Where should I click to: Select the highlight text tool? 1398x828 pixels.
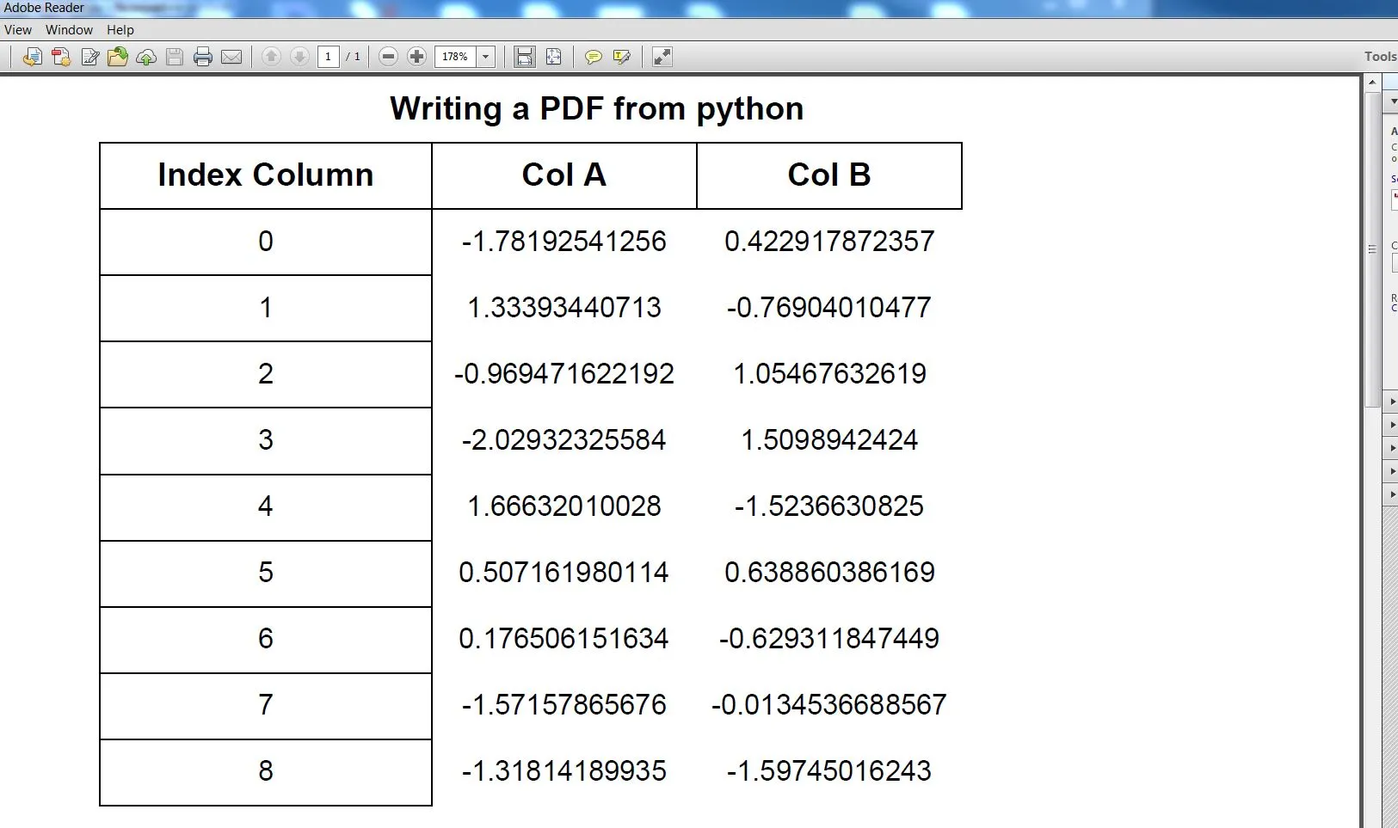621,57
